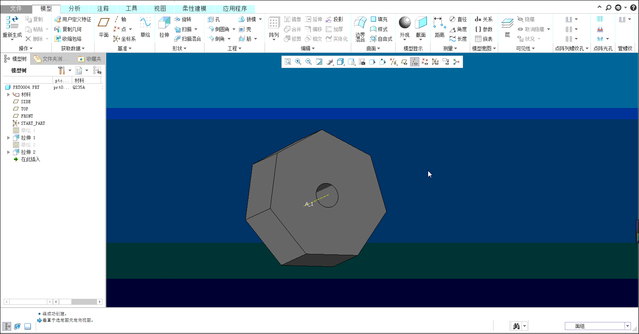This screenshot has width=639, height=334.
Task: Click the Zoom In magnifier icon
Action: click(298, 62)
